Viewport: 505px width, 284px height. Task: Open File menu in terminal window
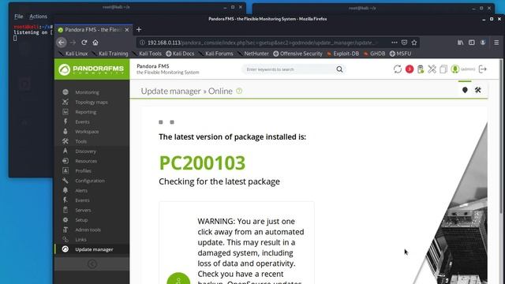point(19,17)
